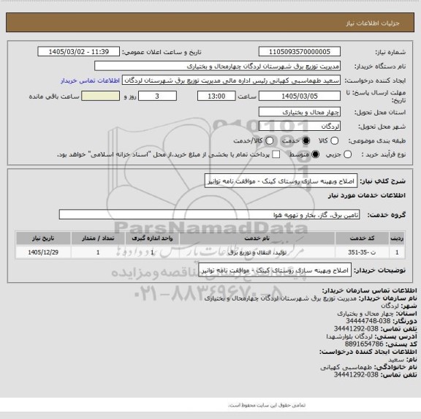Screen dimensions: 421x419
Task: Click the remaining days field showing 3
Action: 157,96
